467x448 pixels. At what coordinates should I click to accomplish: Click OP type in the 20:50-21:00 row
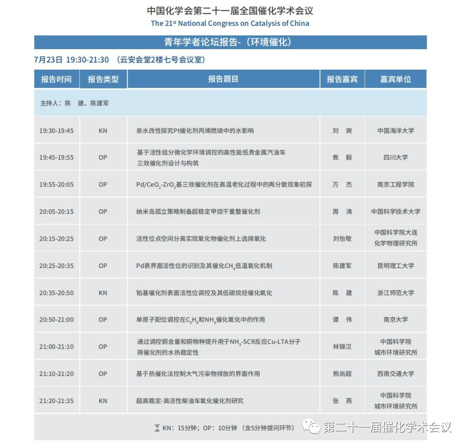tap(103, 319)
